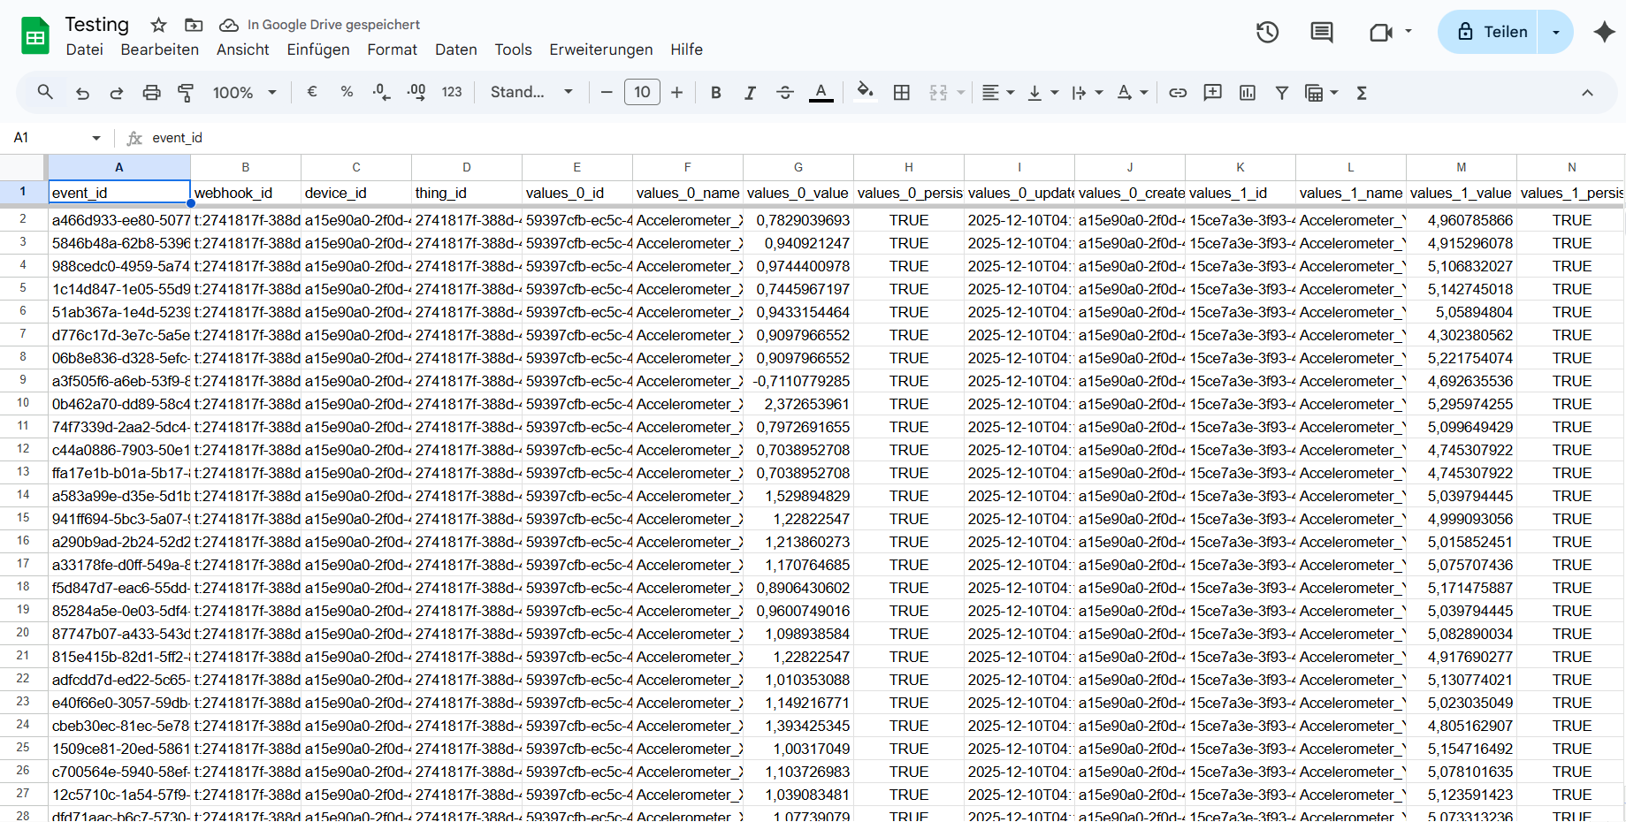Decrease decimal places
This screenshot has height=822, width=1626.
[x=380, y=92]
